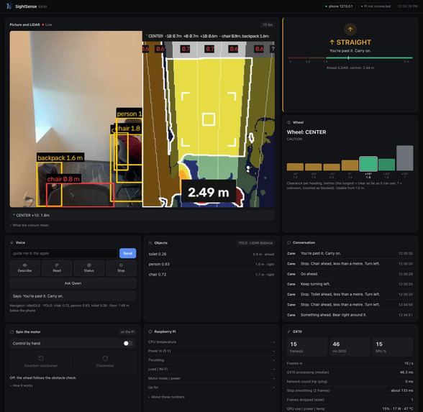Toggle the Control by hand switch
The image size is (423, 412).
128,343
